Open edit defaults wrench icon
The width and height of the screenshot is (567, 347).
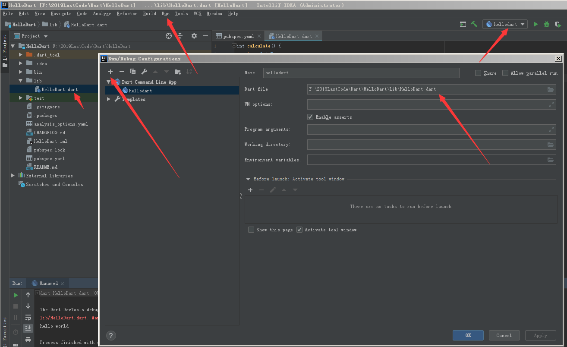pos(144,72)
